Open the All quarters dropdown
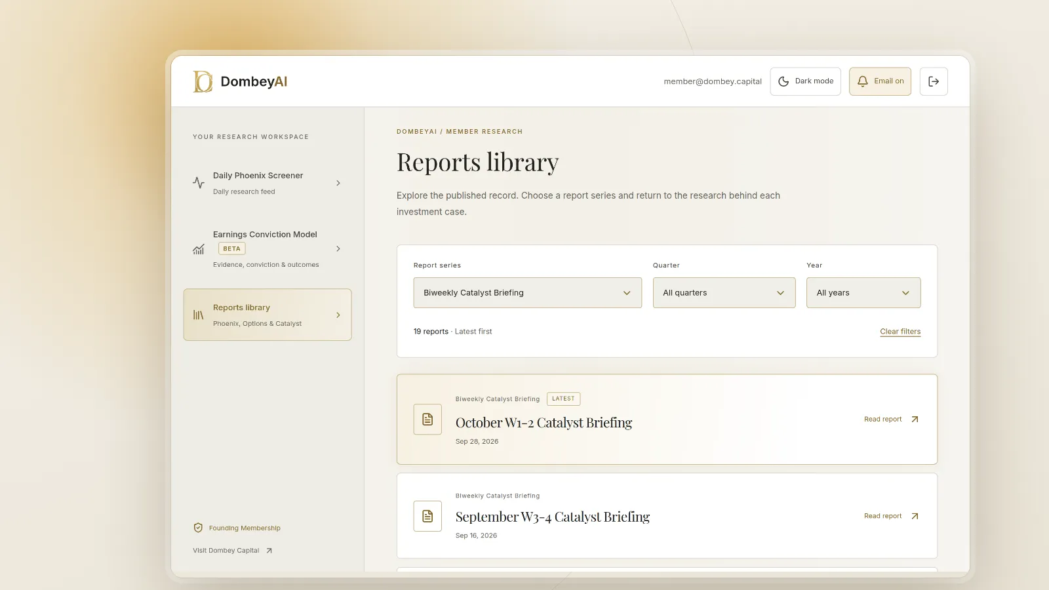The width and height of the screenshot is (1049, 590). point(724,293)
